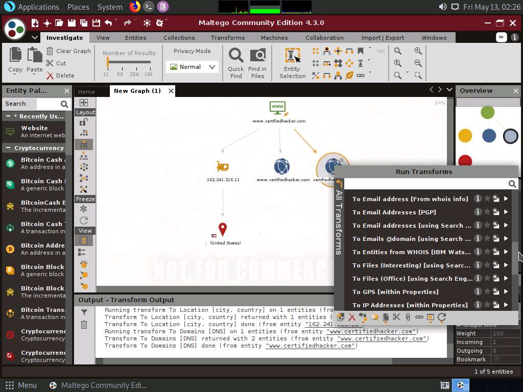Open the Entities ribbon tab
This screenshot has height=392, width=523.
[135, 38]
